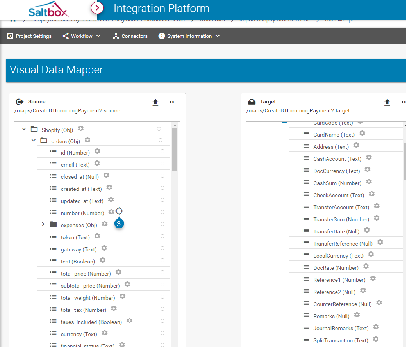Screen dimensions: 407x347
Task: Click gear beside DocCurrency (Text)
Action: point(367,170)
